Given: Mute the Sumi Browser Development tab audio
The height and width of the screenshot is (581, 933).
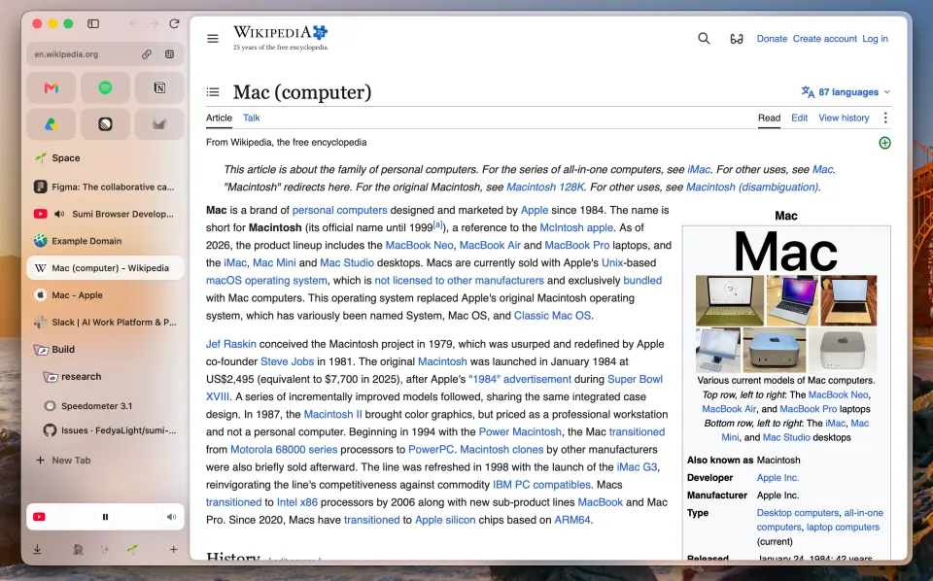Looking at the screenshot, I should (59, 214).
